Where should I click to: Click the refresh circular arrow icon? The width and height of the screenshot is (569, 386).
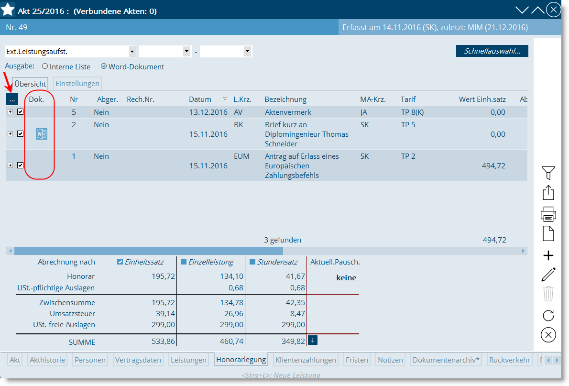(548, 315)
